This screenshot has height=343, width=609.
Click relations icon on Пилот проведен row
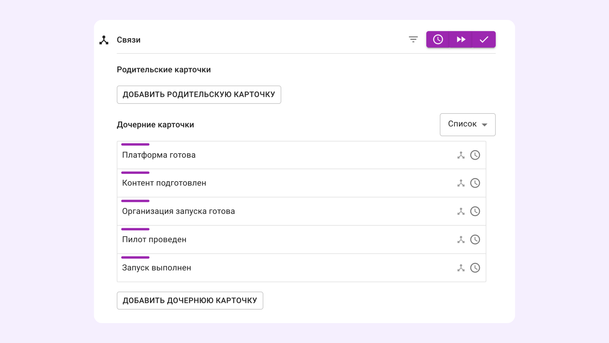(x=461, y=240)
